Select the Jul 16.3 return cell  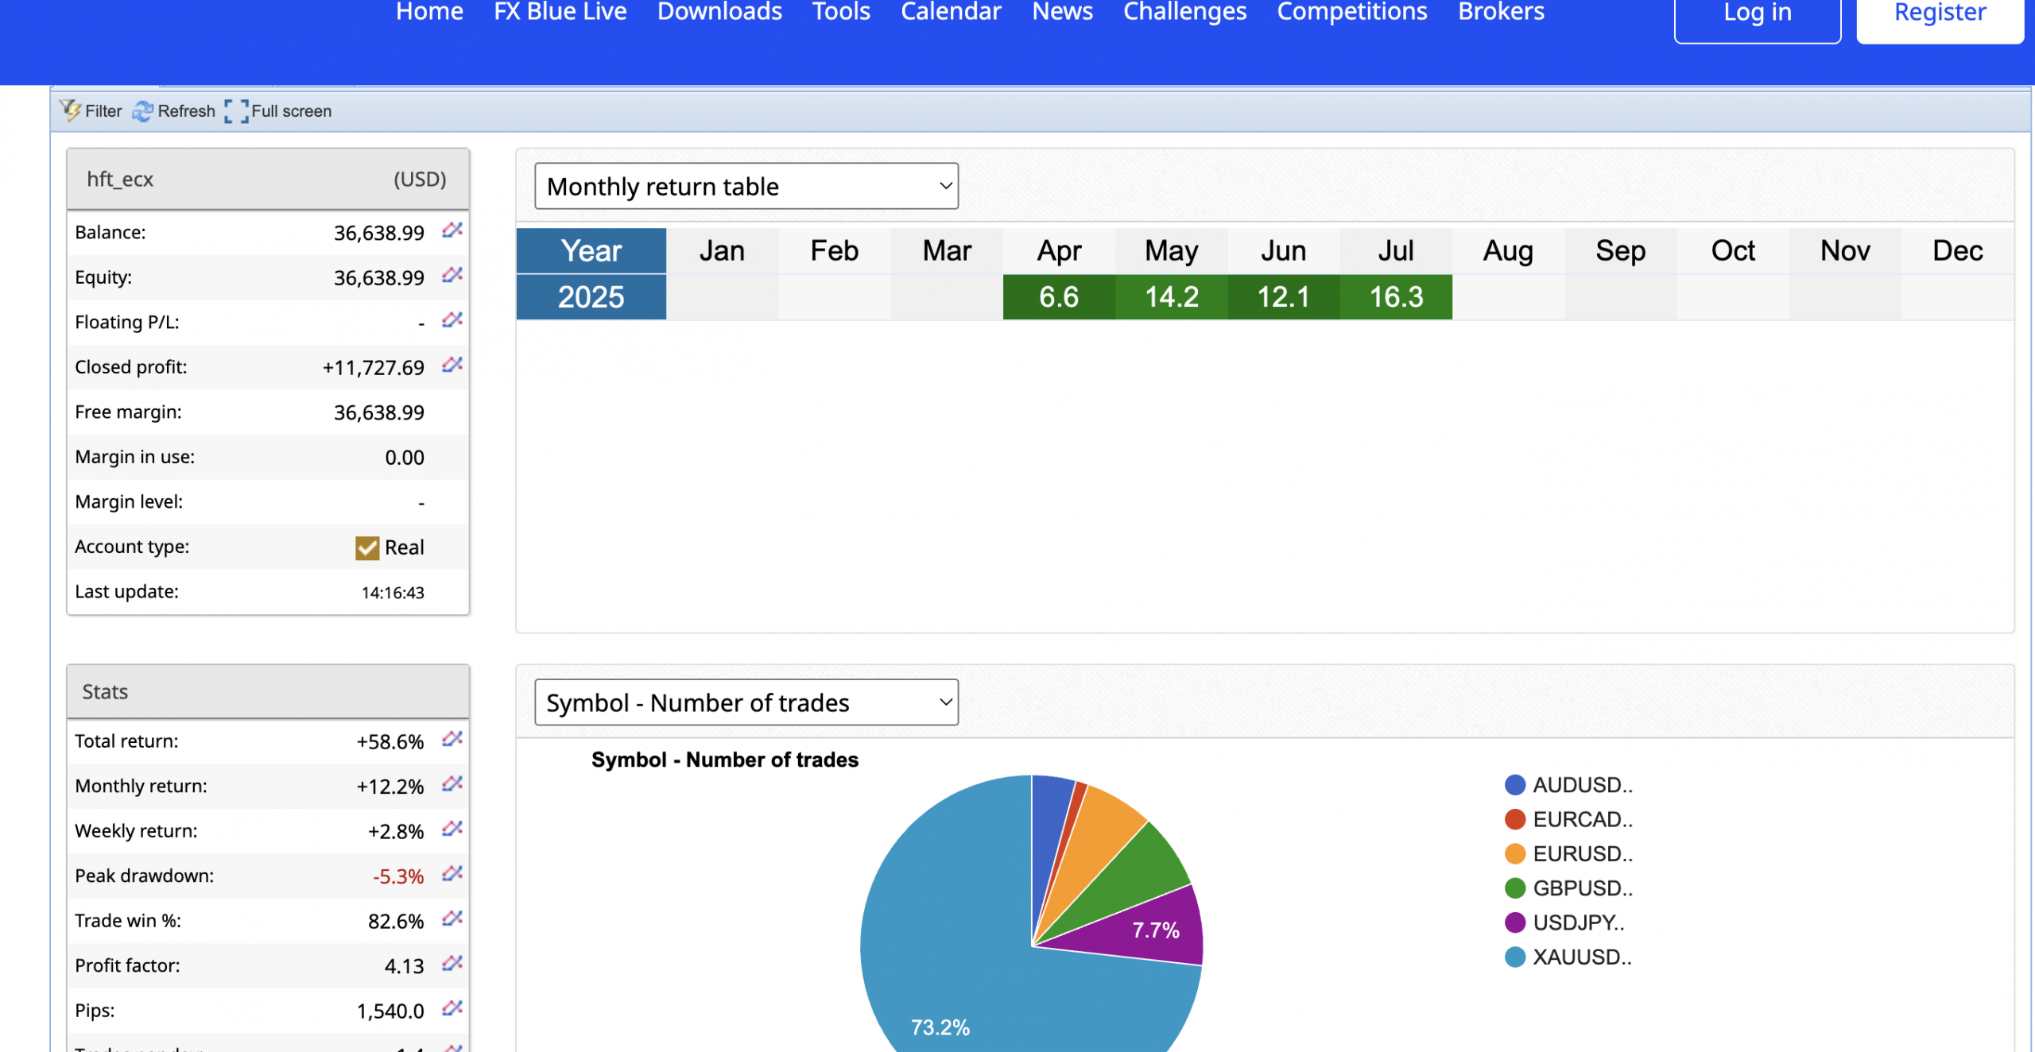(x=1396, y=297)
